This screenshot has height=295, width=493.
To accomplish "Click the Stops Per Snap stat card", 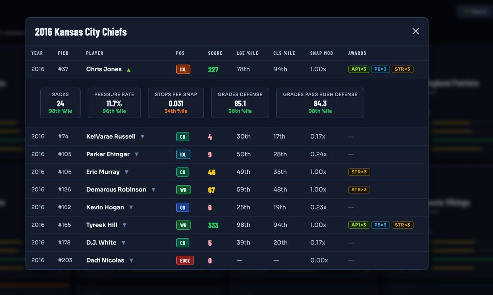I will pos(176,103).
